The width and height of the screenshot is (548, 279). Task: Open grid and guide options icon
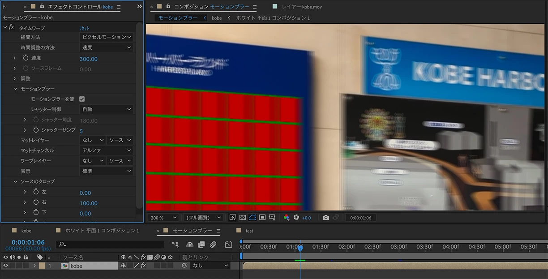272,218
